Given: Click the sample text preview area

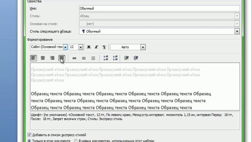Looking at the screenshot, I should (135, 87).
